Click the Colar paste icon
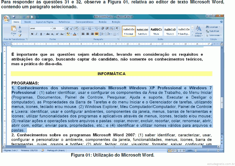The image size is (235, 166). [13, 29]
